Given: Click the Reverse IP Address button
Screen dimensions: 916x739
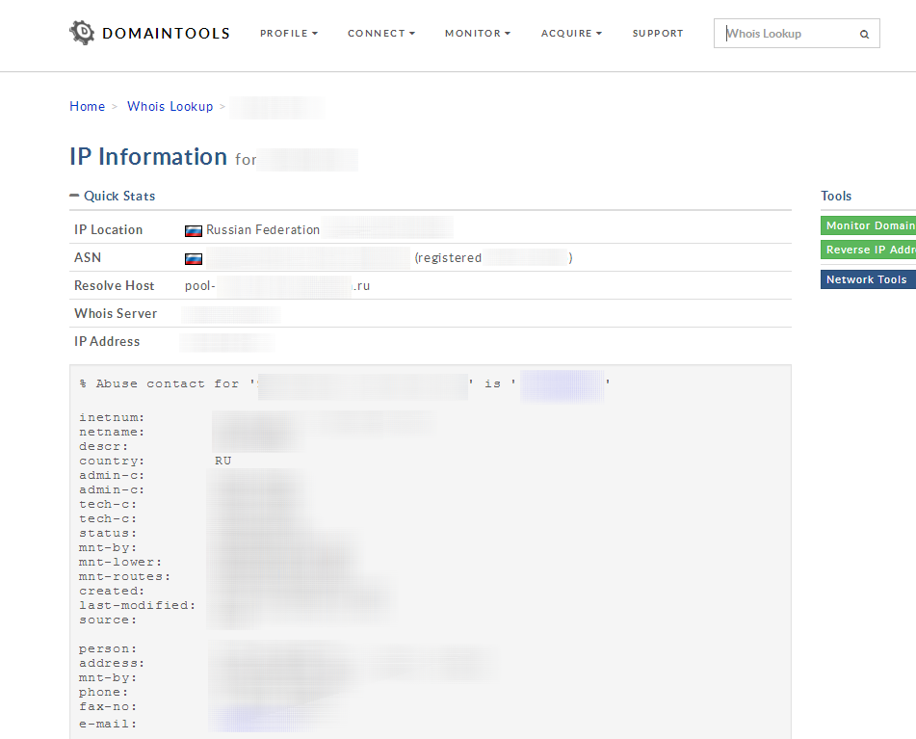Looking at the screenshot, I should coord(868,250).
